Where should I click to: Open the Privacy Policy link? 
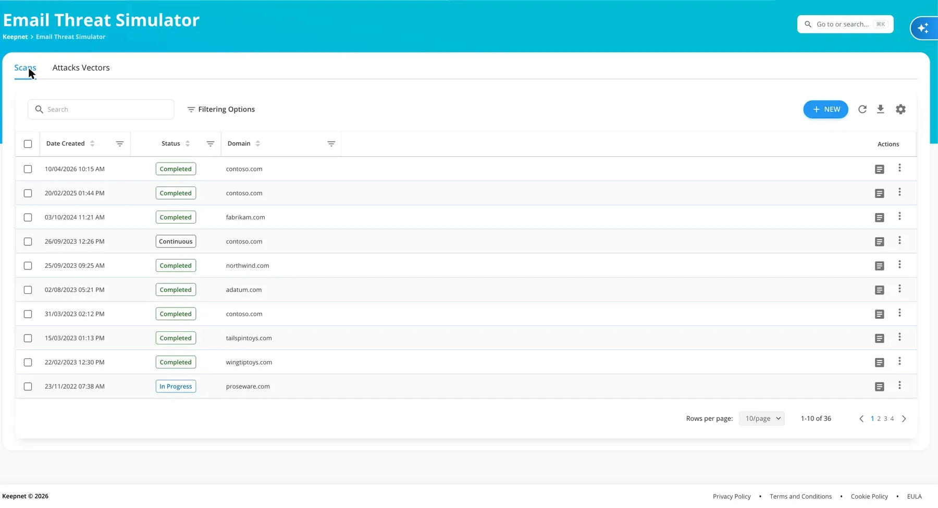tap(732, 497)
